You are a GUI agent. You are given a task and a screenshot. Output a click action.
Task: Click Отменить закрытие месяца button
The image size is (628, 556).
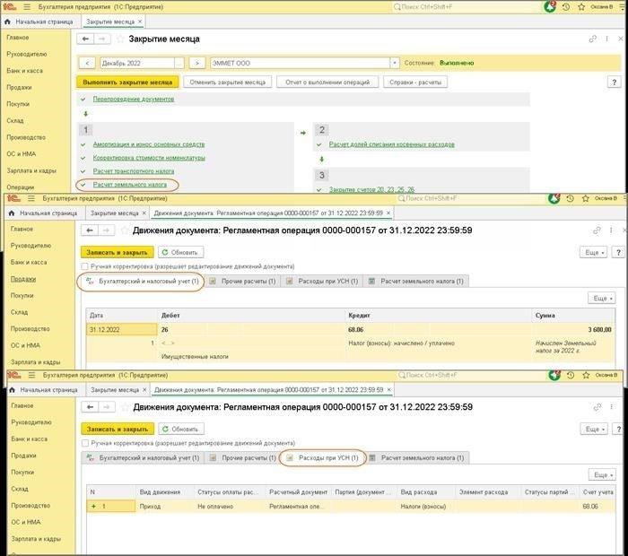[x=228, y=83]
